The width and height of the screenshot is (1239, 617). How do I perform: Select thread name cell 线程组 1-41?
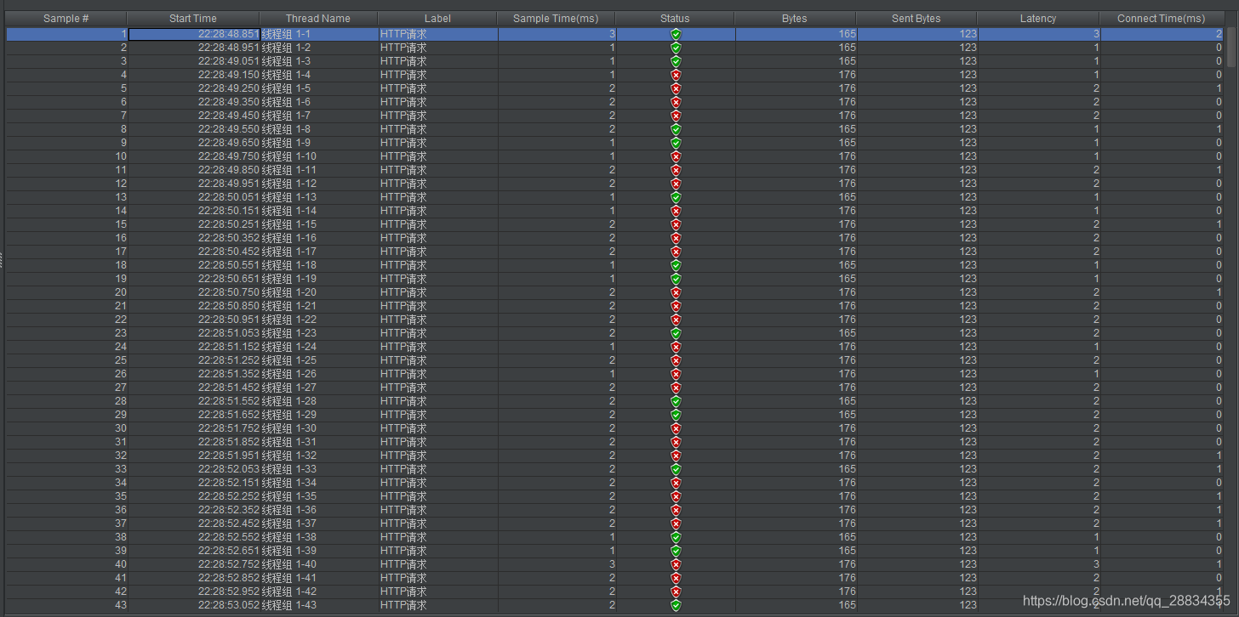318,578
